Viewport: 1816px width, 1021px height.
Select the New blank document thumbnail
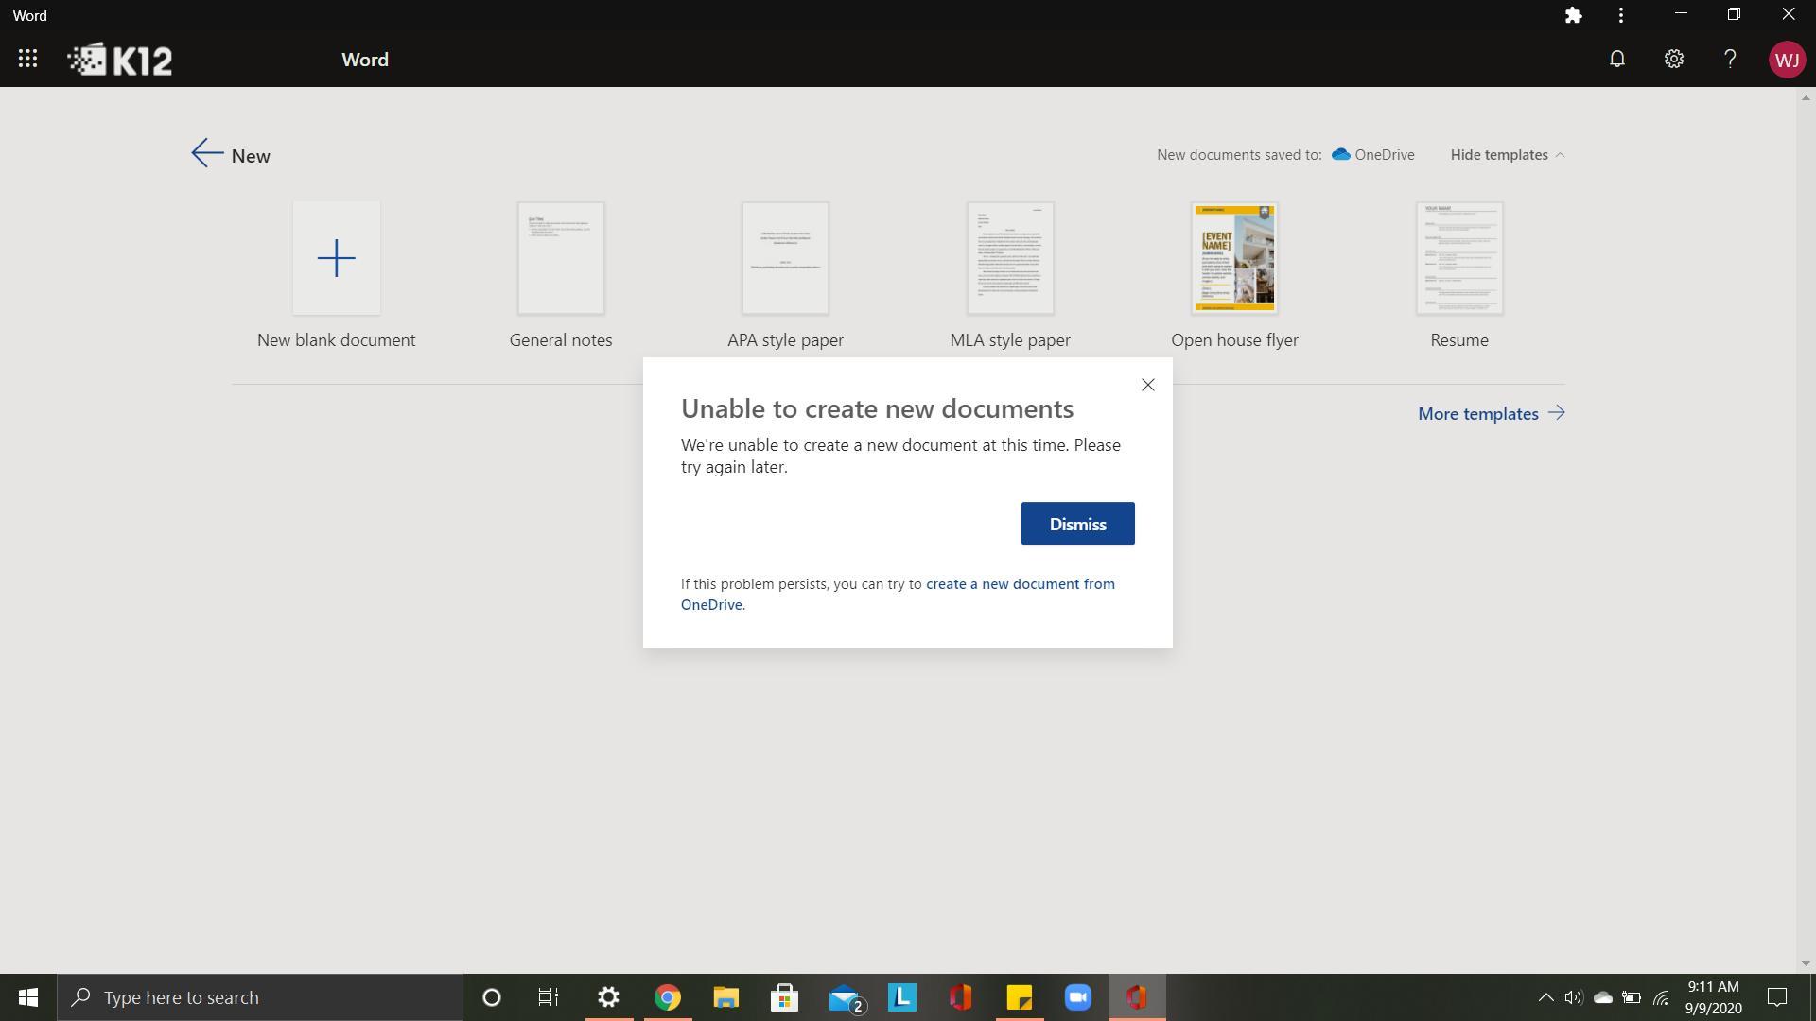336,258
